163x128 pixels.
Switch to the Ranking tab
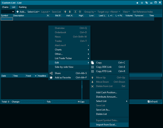tap(22, 7)
